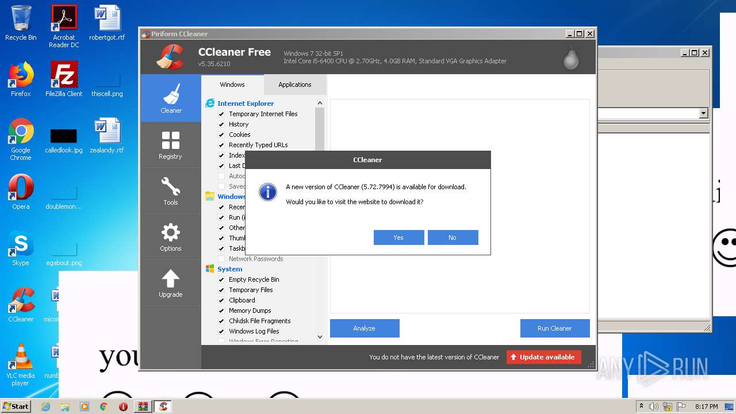
Task: Click CCleaner Free version text v5.35.6210
Action: (214, 64)
